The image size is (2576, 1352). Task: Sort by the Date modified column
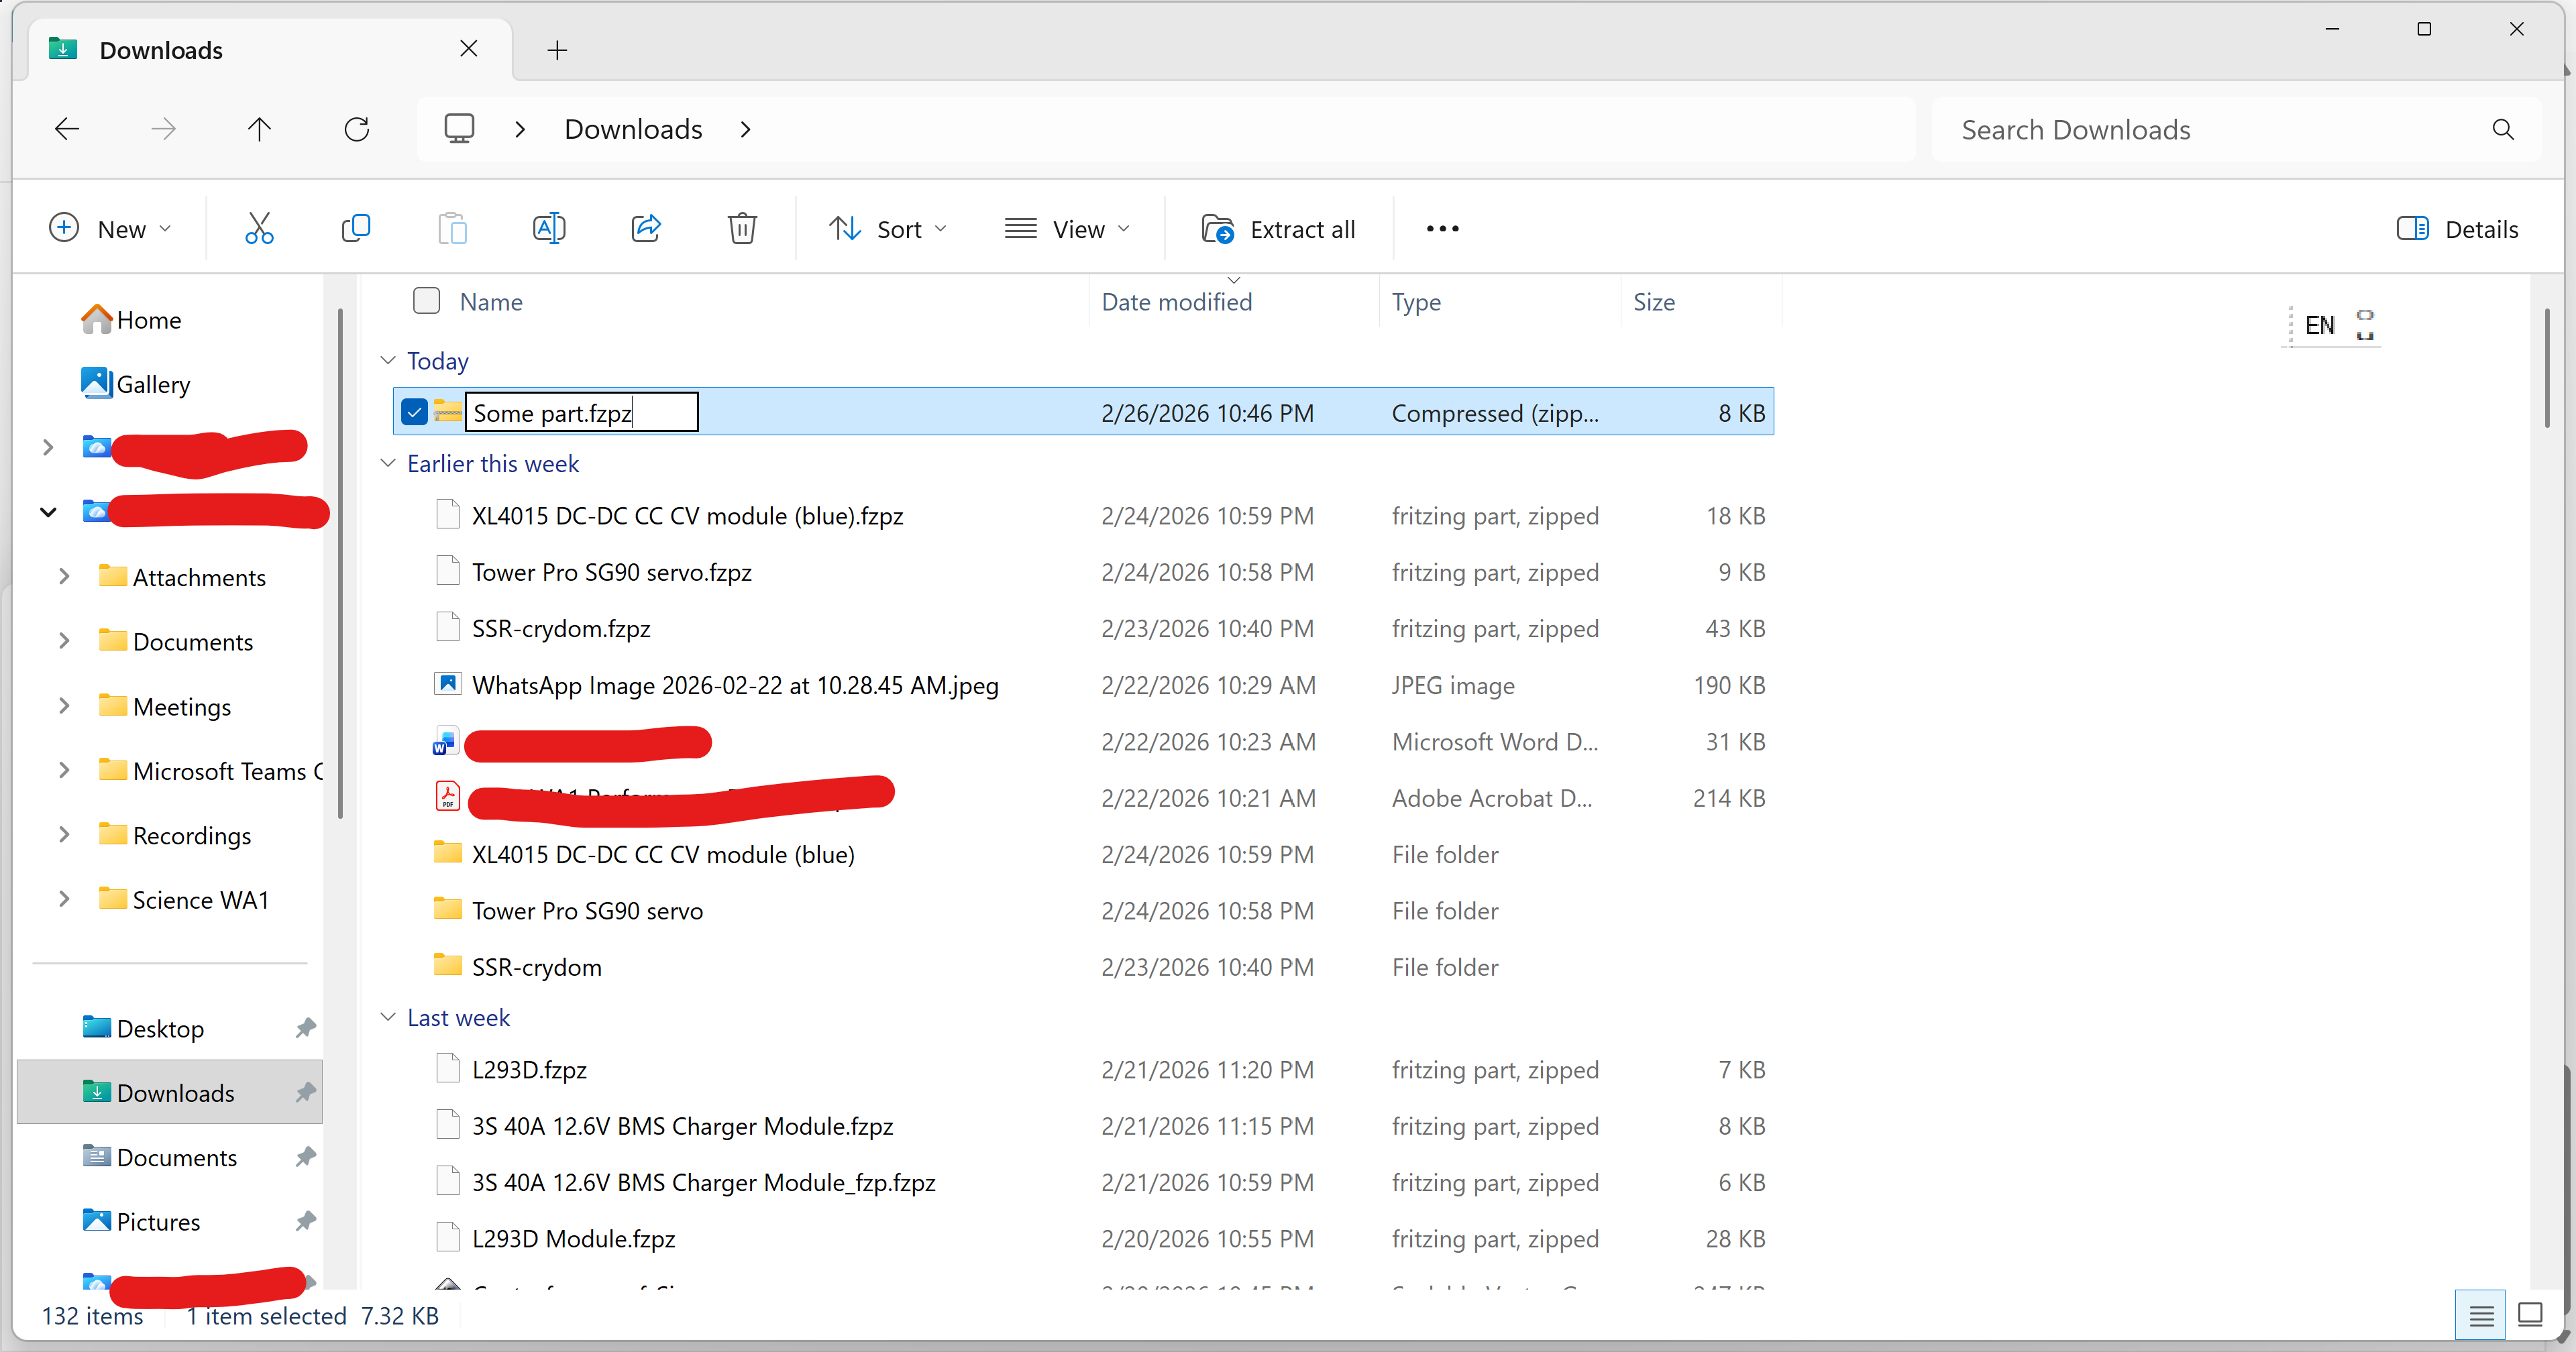pos(1176,302)
